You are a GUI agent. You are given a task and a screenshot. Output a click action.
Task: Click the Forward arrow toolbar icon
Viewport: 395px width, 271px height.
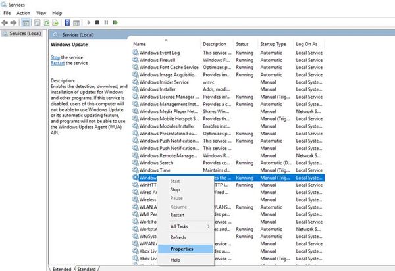pos(13,22)
